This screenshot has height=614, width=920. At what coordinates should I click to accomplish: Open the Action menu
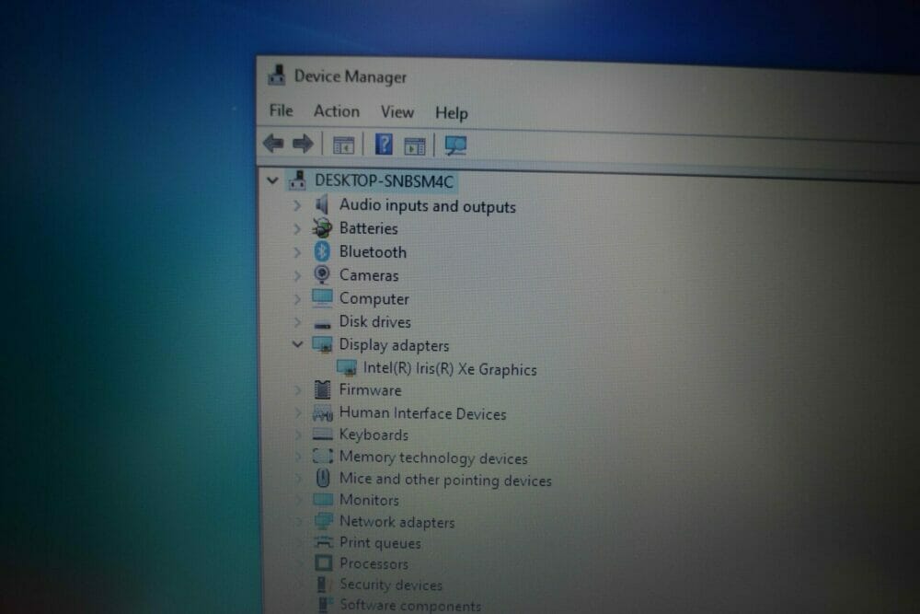click(x=336, y=111)
